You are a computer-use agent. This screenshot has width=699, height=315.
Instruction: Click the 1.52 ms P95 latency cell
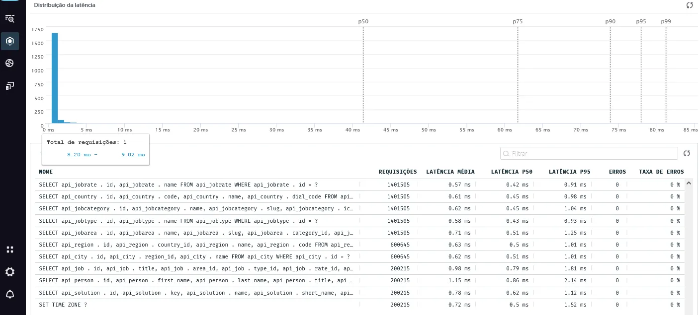[576, 305]
